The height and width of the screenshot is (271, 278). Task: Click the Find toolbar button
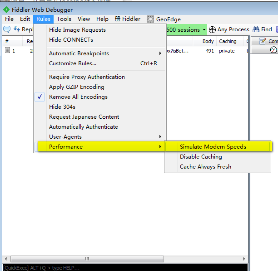(262, 29)
